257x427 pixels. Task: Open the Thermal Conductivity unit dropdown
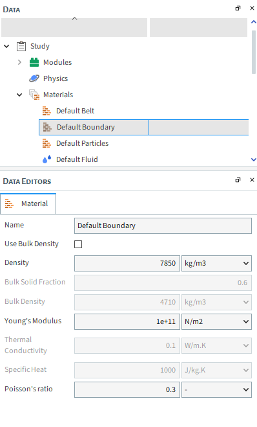point(216,345)
